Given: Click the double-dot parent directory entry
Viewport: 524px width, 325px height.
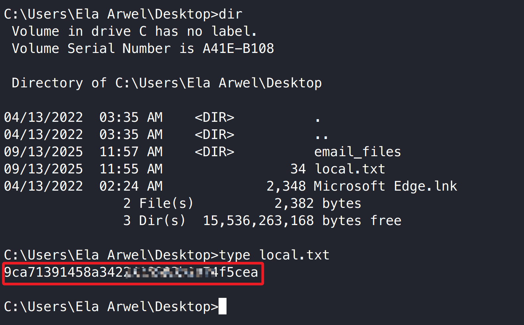Looking at the screenshot, I should (321, 136).
